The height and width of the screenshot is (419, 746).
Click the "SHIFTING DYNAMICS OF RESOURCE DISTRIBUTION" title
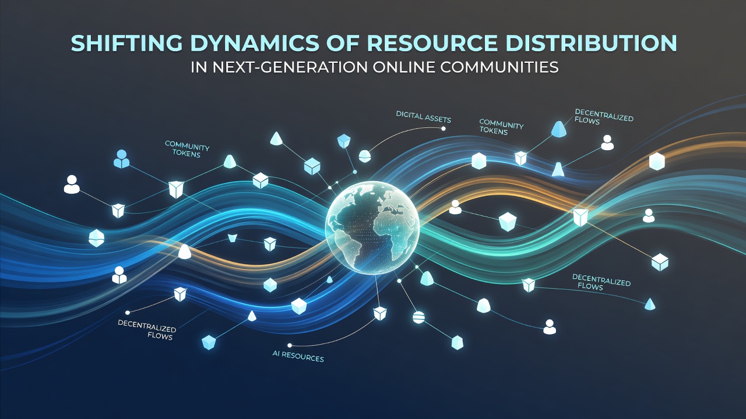point(373,44)
